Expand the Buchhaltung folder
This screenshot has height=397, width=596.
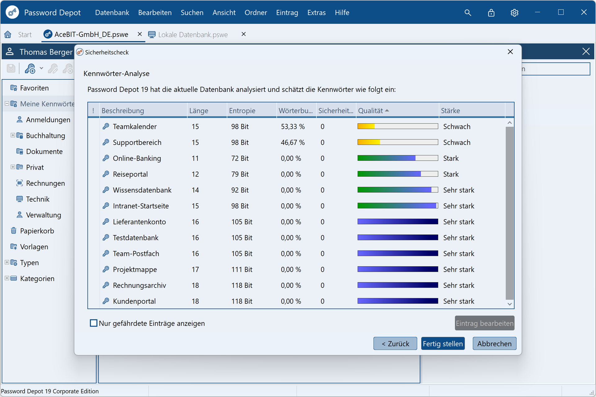pos(13,135)
